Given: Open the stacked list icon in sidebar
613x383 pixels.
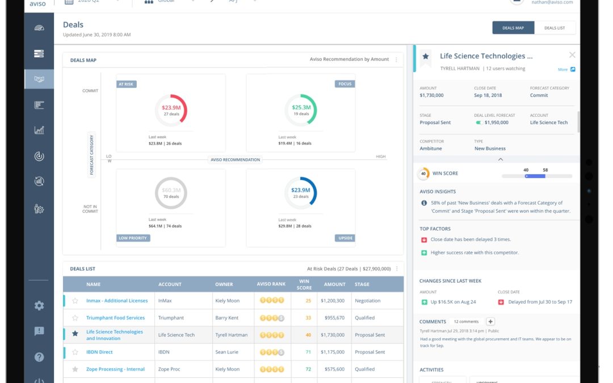Looking at the screenshot, I should tap(39, 53).
